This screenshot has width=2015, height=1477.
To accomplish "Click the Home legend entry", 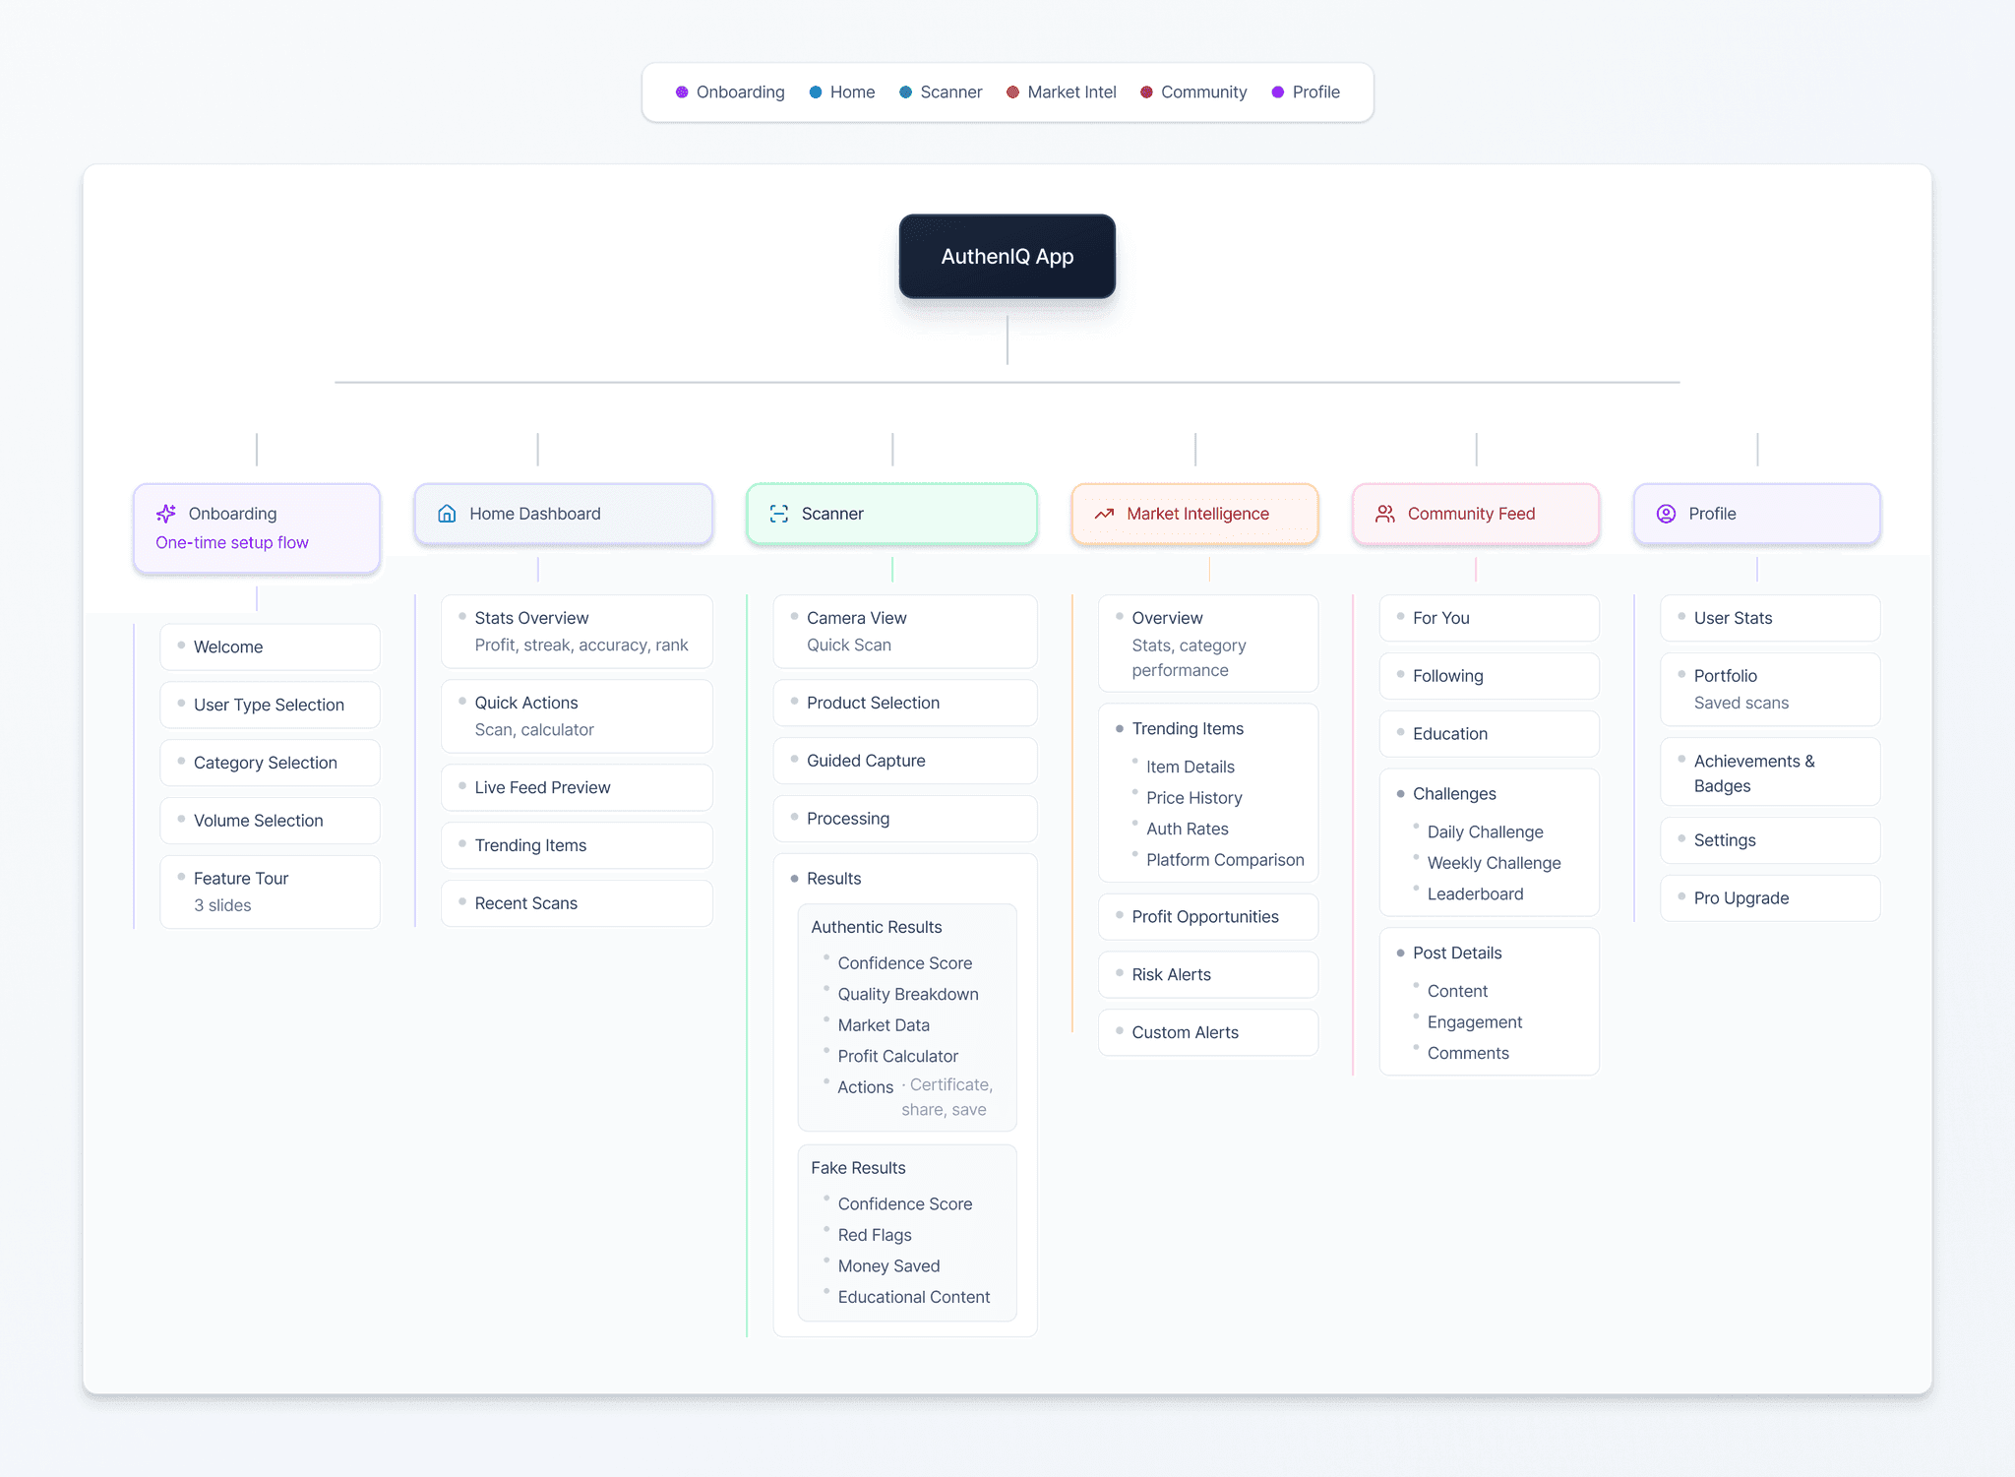I will [x=842, y=92].
